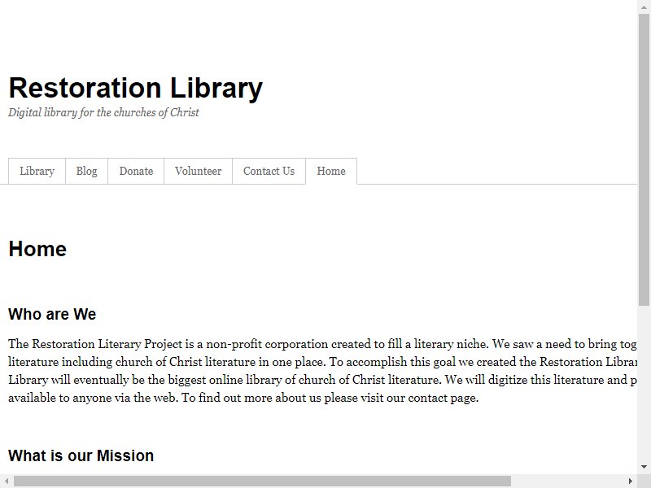Click the Restoration Library site title

(x=135, y=88)
